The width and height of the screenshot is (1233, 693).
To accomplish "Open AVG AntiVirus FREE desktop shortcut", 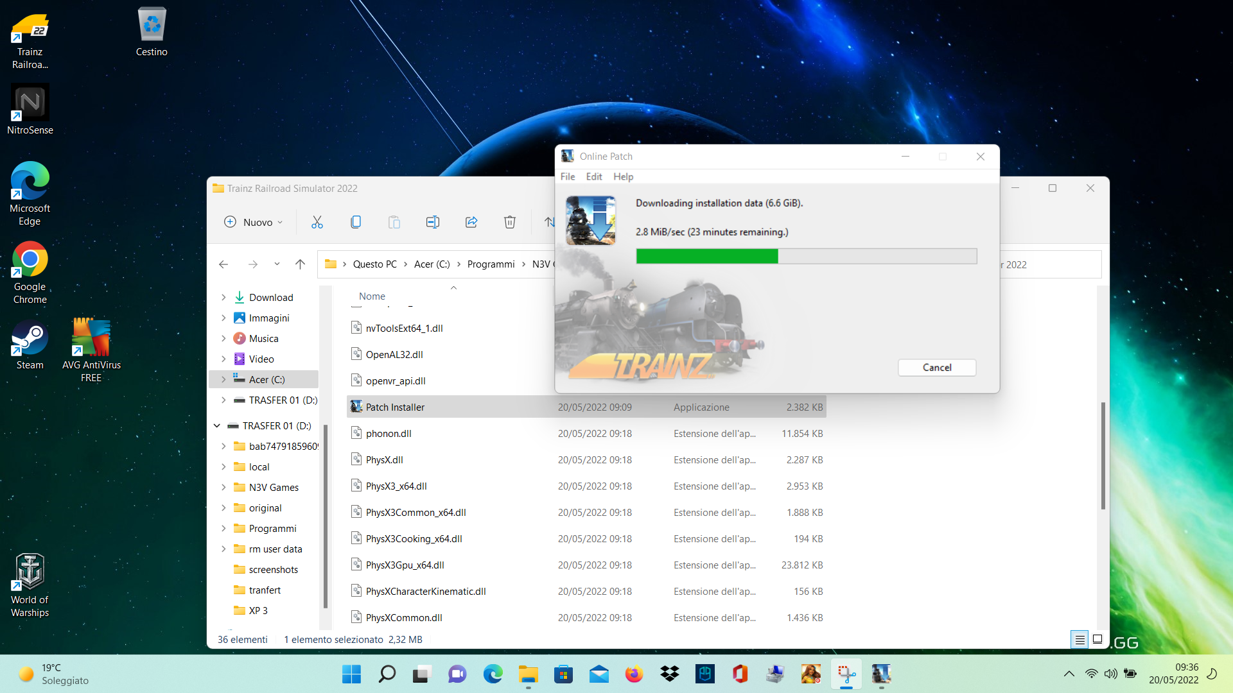I will pyautogui.click(x=91, y=350).
